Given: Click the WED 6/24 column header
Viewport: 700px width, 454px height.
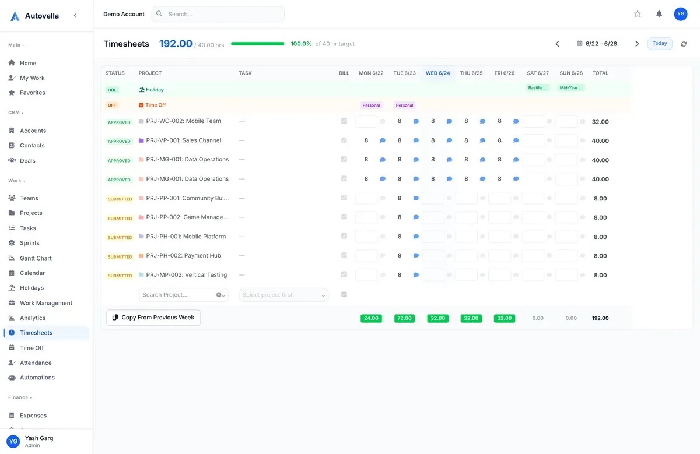Looking at the screenshot, I should (x=438, y=73).
